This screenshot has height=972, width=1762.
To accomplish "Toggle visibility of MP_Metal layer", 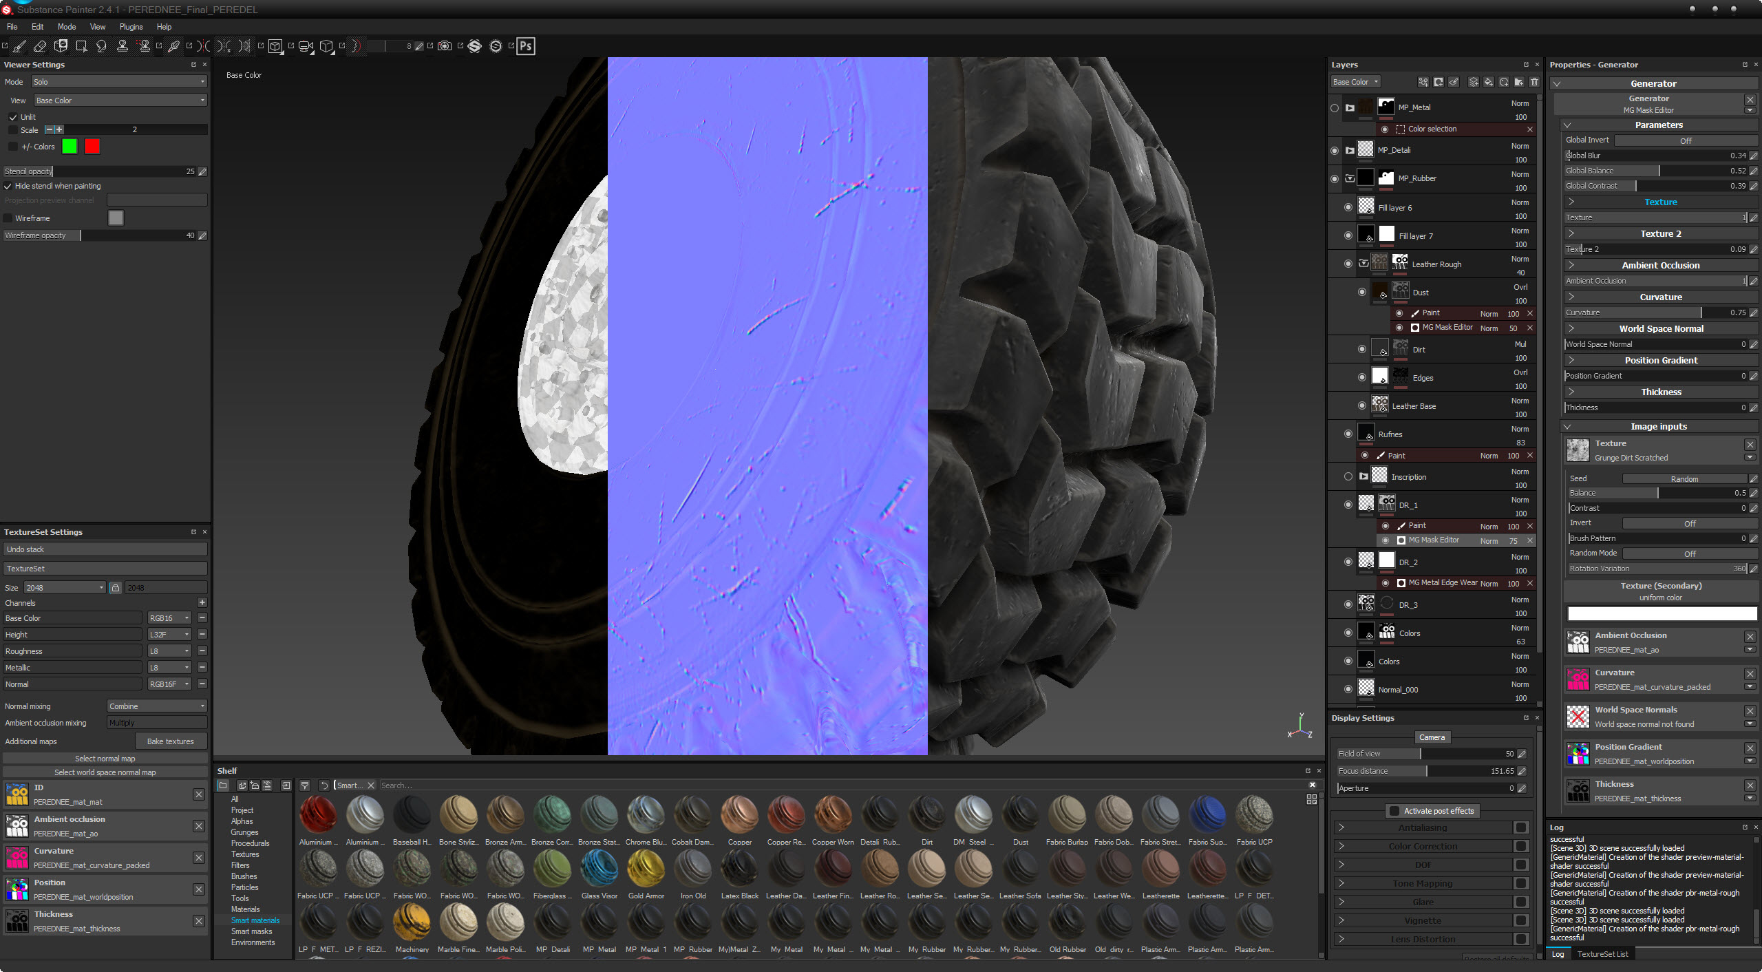I will pyautogui.click(x=1335, y=107).
